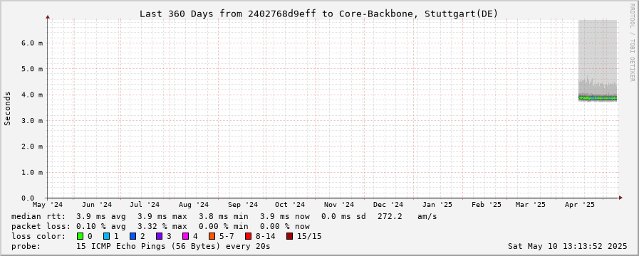
Task: Click the graph title mentioning Core-Backbone Stuttgart
Action: (x=318, y=14)
